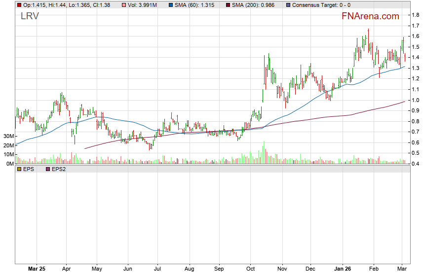Screen dimensions: 424x279
Task: Click the purple EPS2 legend swatch
Action: 47,169
